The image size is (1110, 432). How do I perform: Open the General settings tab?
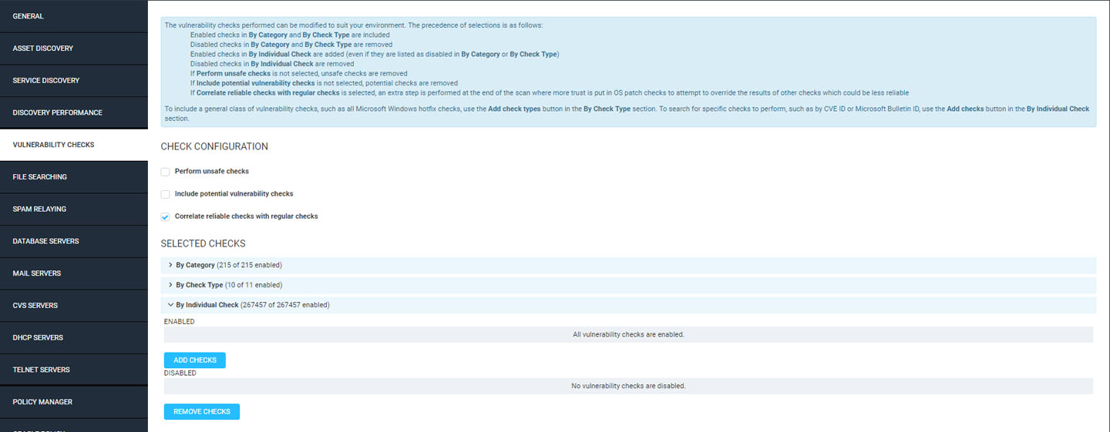73,16
